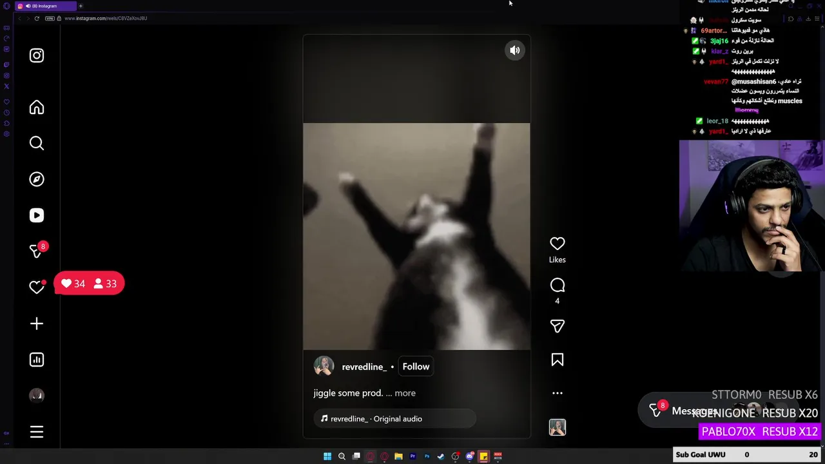
Task: Click the cat reel video to pause
Action: coord(416,237)
